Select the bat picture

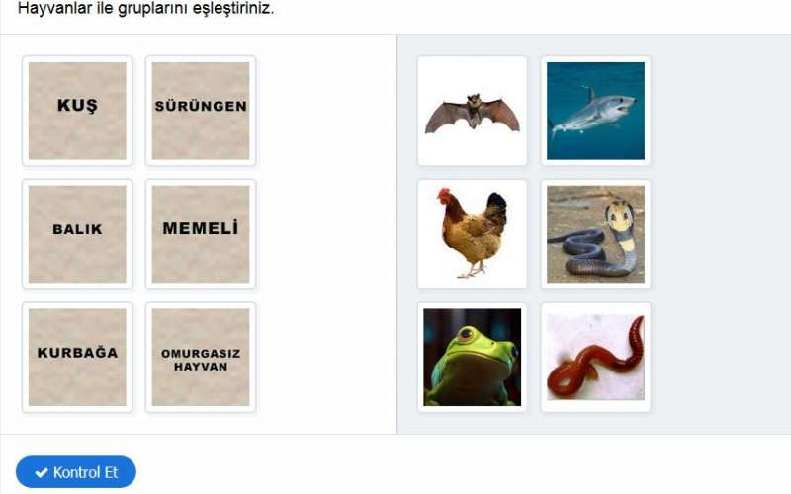pos(473,111)
